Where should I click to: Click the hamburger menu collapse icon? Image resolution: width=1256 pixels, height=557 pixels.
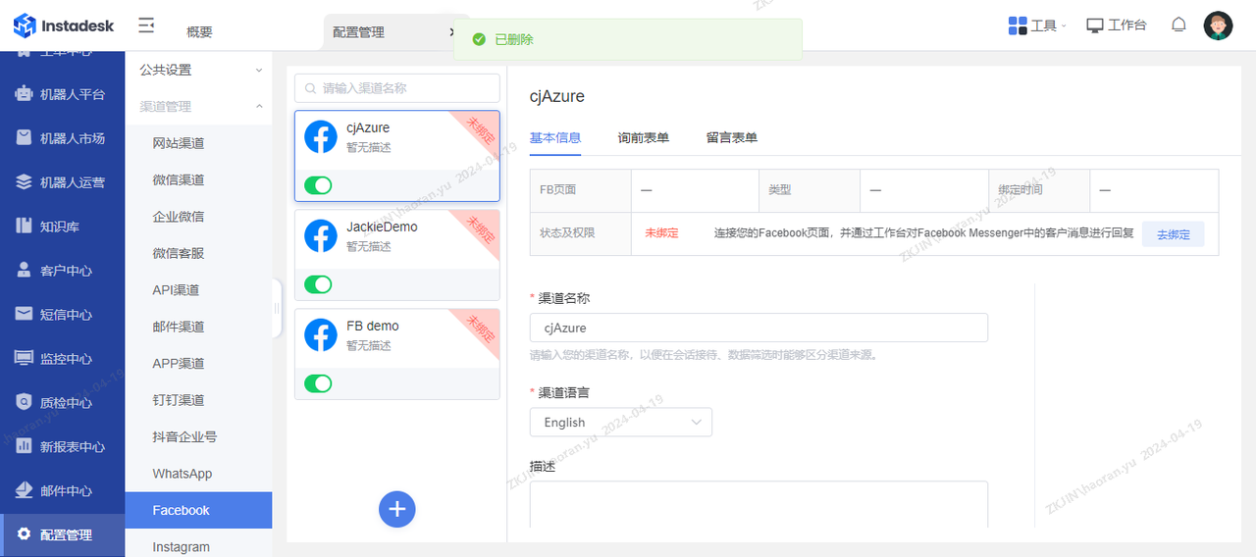tap(146, 25)
